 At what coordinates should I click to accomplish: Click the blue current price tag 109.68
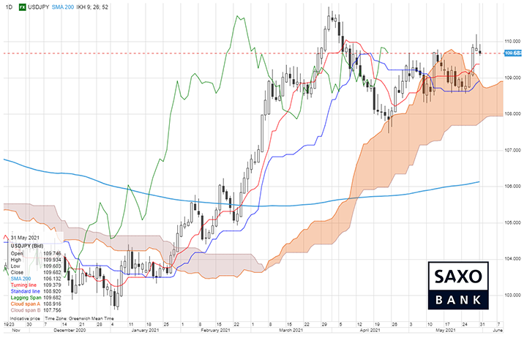click(513, 53)
